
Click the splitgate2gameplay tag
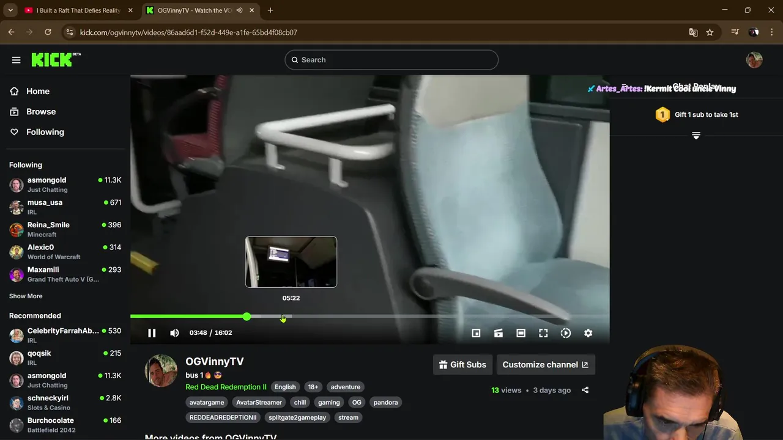coord(297,417)
